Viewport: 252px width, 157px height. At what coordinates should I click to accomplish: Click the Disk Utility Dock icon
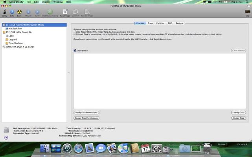point(168,148)
